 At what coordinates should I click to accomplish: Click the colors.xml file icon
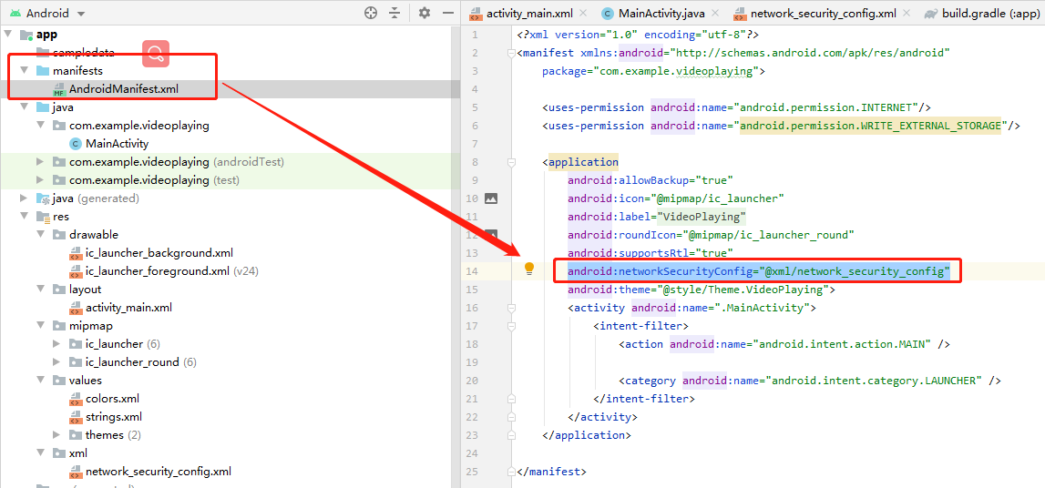(76, 398)
